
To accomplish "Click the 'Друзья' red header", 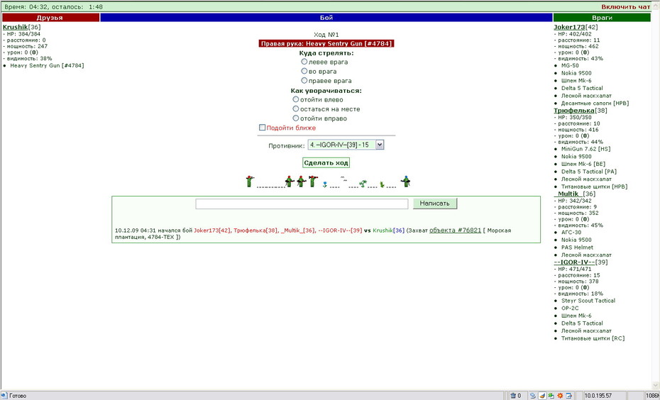I will (x=50, y=17).
